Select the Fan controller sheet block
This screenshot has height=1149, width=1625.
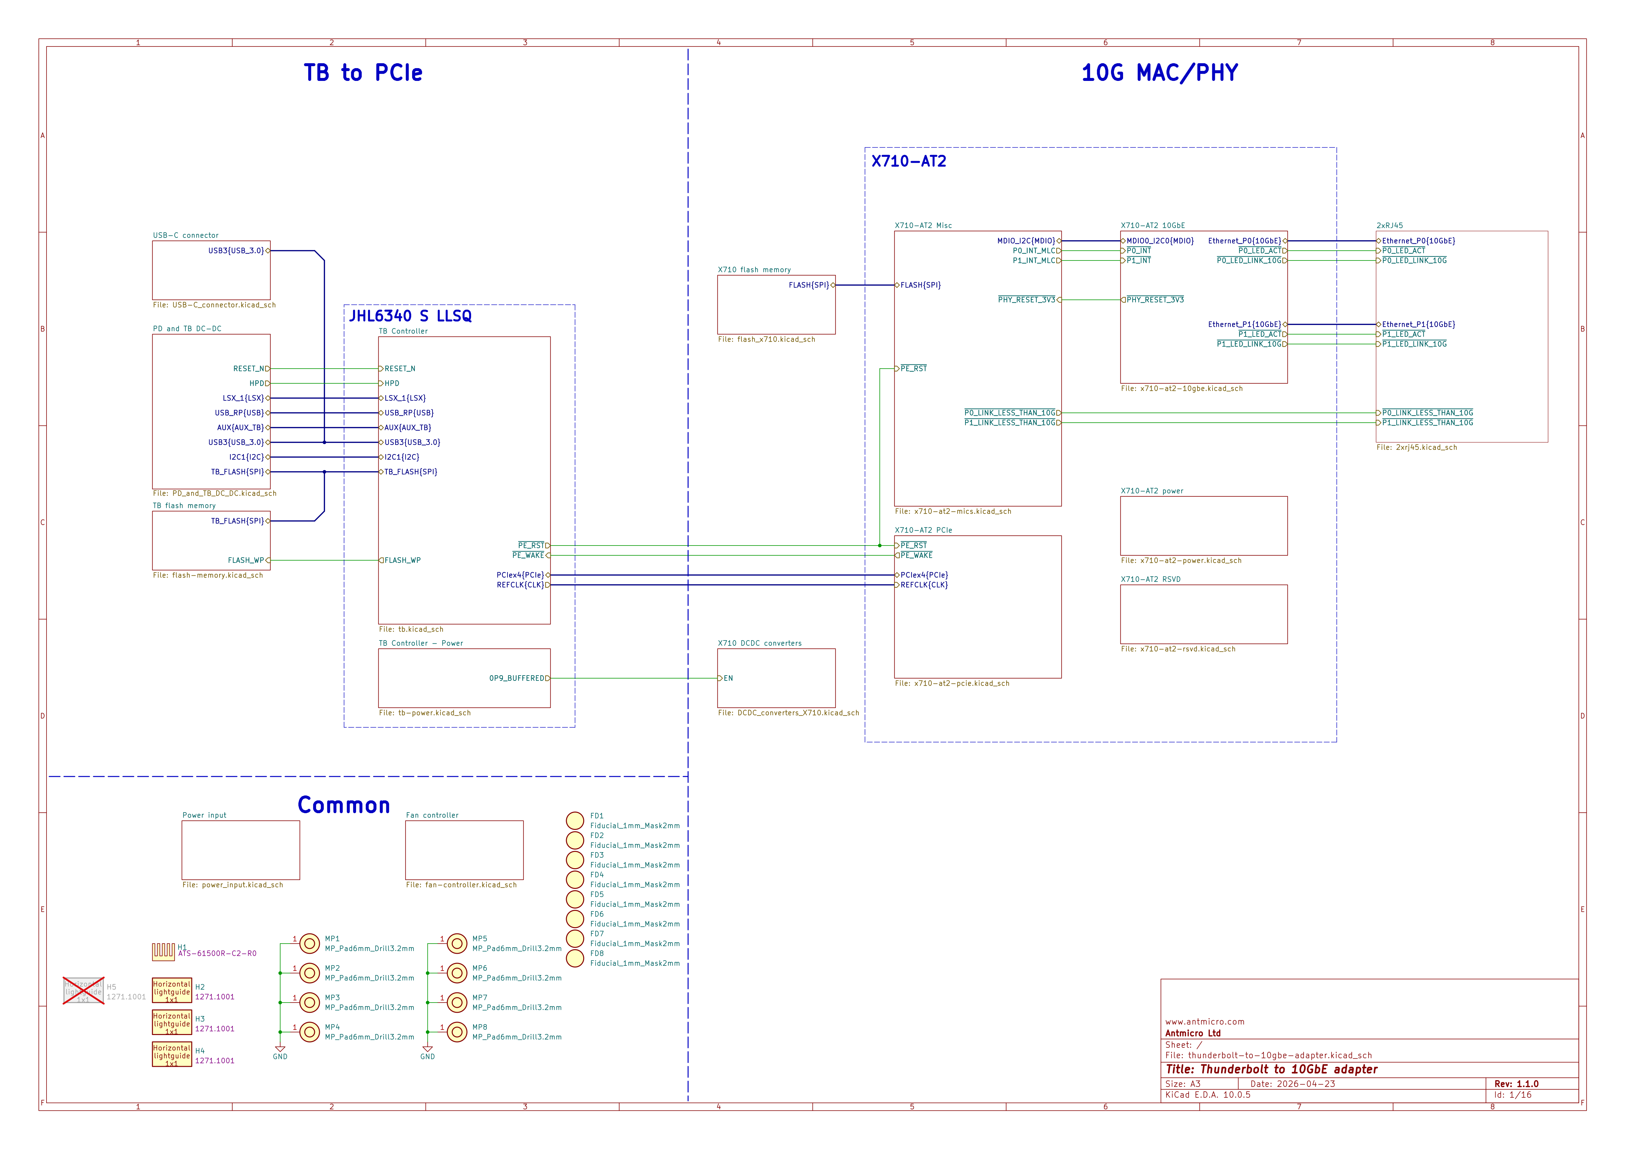coord(464,850)
